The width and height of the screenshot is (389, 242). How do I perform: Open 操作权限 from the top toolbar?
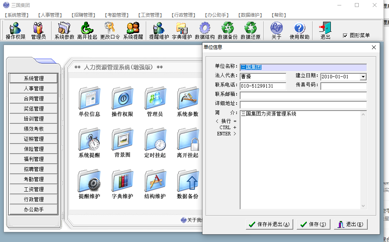coord(16,31)
